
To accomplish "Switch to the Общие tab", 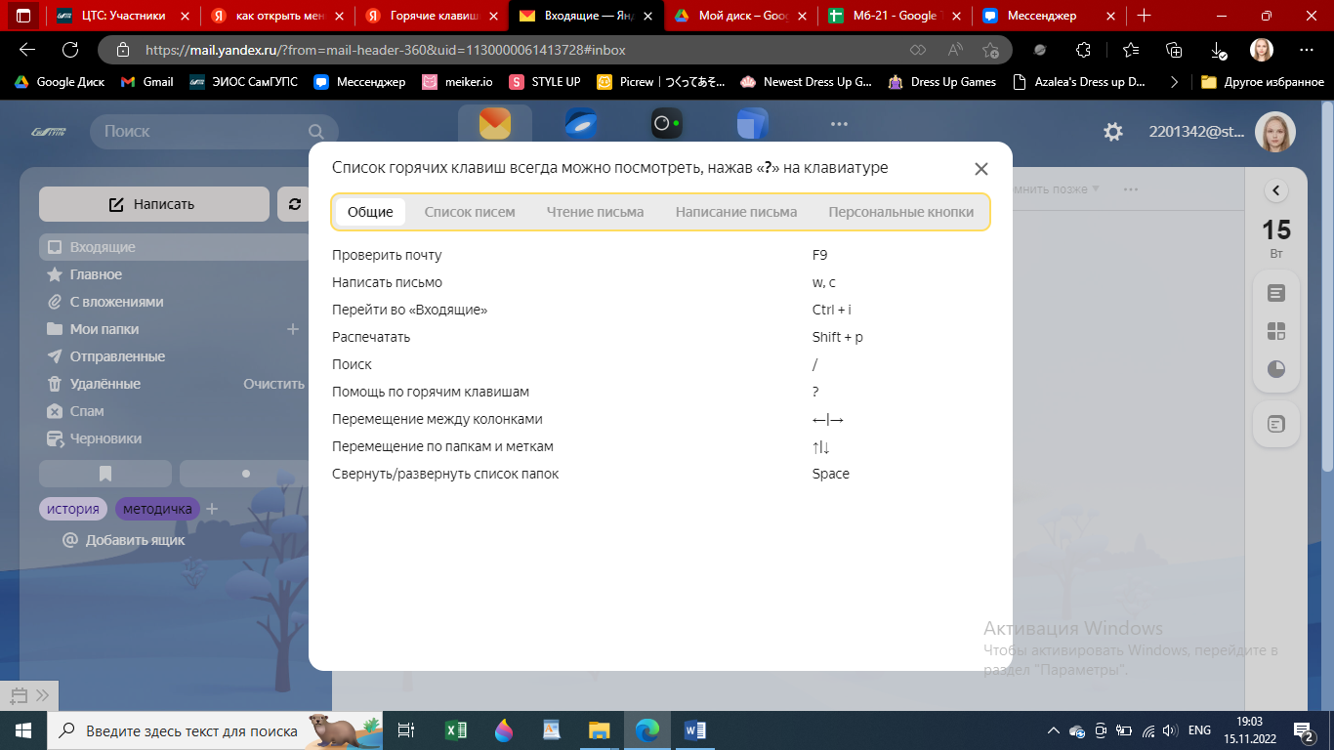I will click(x=370, y=212).
